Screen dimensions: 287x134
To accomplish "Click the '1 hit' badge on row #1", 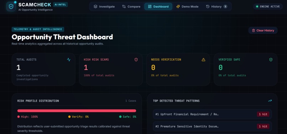I will (x=263, y=114).
